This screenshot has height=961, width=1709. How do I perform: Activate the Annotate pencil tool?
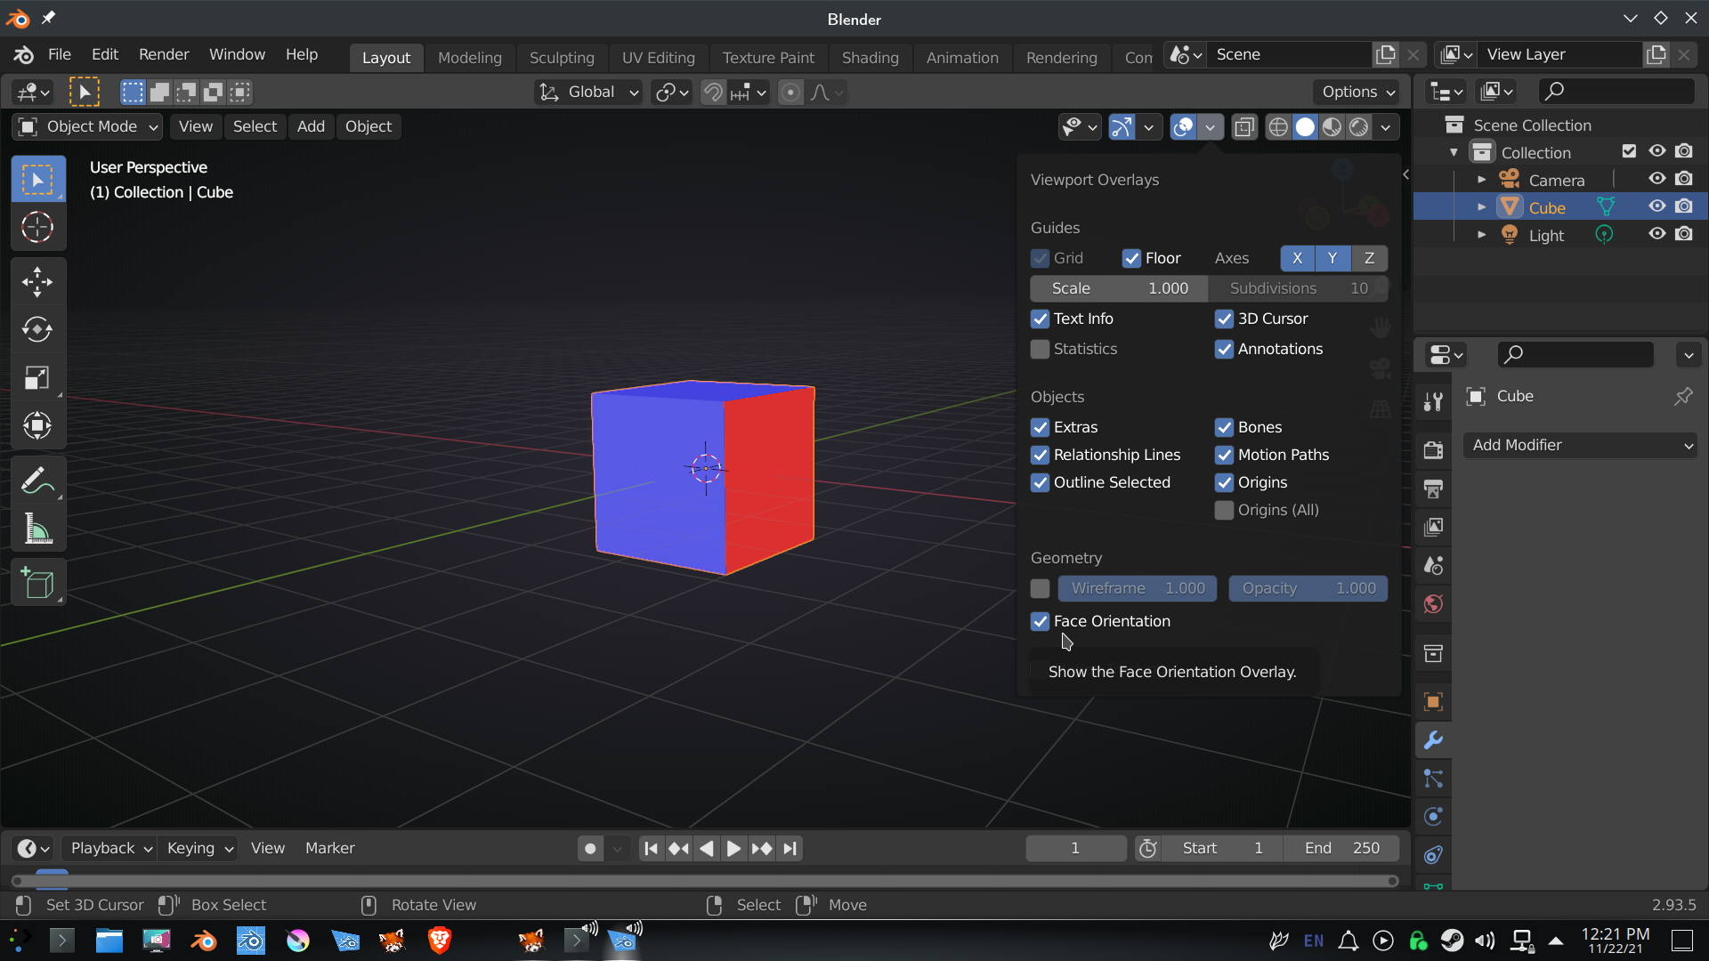point(37,481)
